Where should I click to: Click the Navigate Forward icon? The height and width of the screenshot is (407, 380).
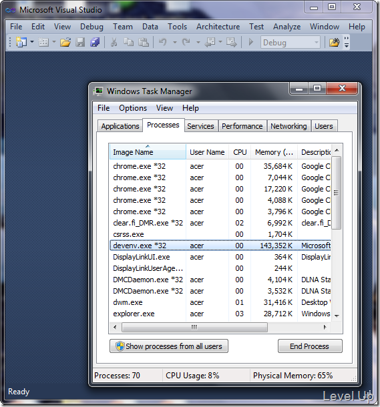click(232, 42)
